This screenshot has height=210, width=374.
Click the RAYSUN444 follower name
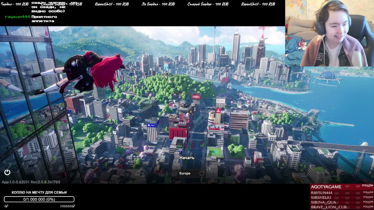click(321, 193)
